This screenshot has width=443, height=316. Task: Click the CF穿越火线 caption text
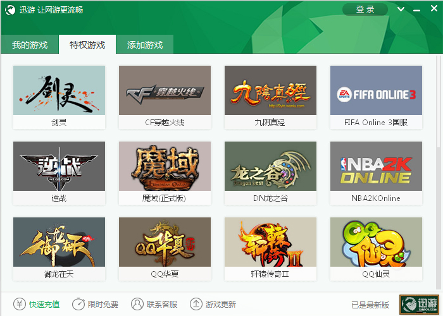pos(165,122)
